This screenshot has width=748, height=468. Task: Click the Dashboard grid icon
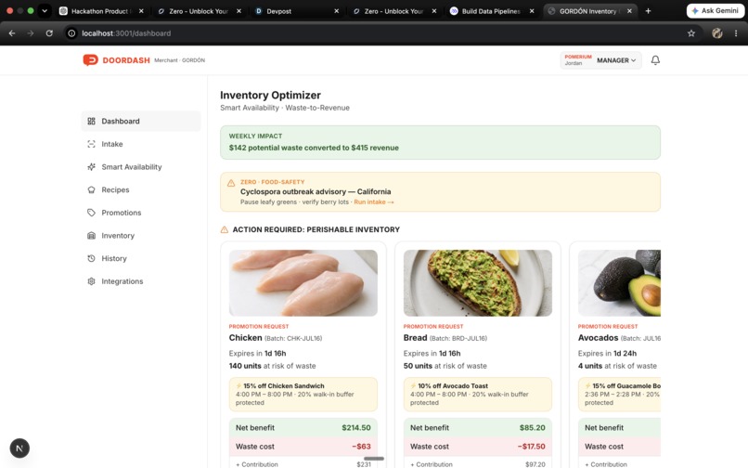pos(91,122)
